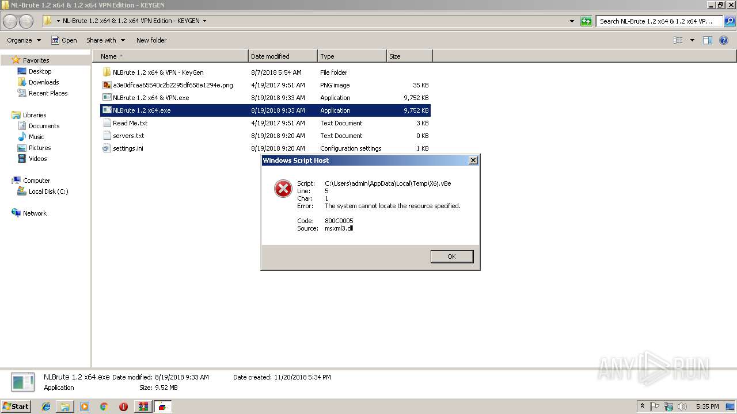Click the Explorer search input field
Image resolution: width=737 pixels, height=414 pixels.
tap(660, 21)
